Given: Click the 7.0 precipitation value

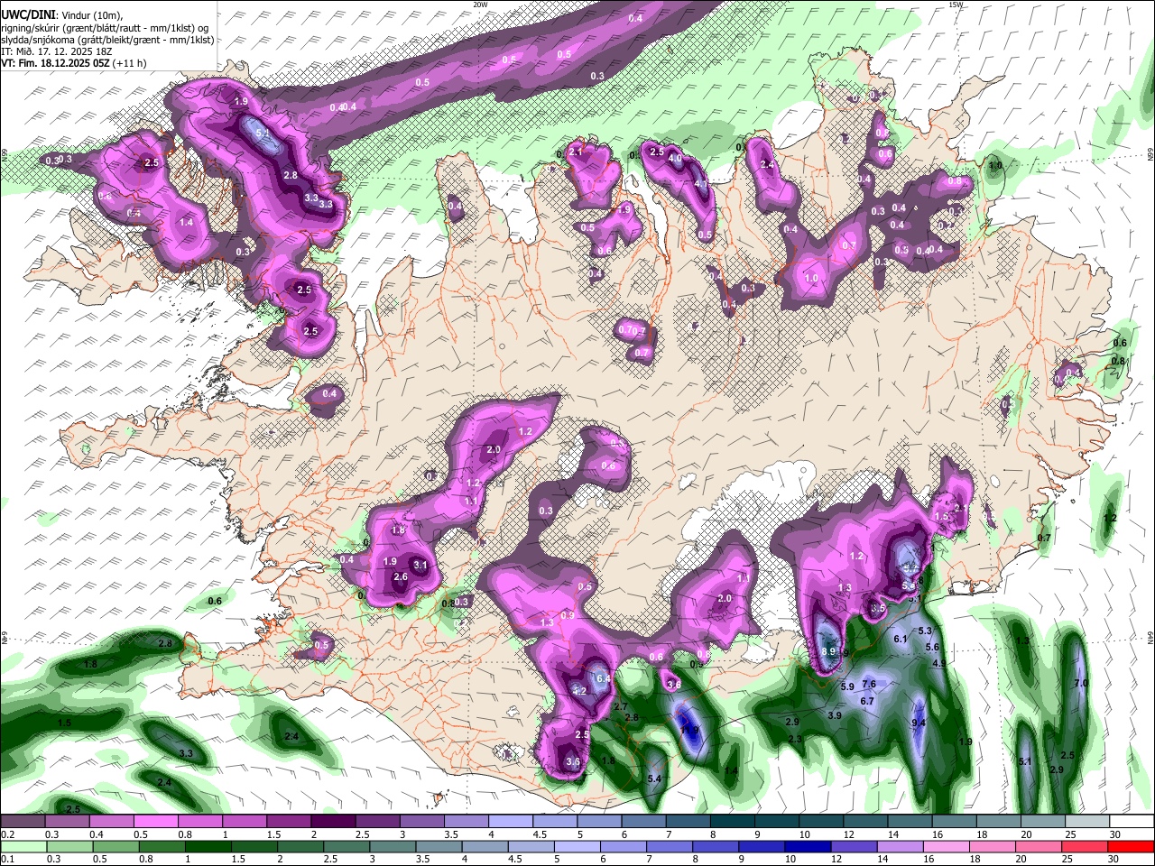Looking at the screenshot, I should tap(1081, 684).
